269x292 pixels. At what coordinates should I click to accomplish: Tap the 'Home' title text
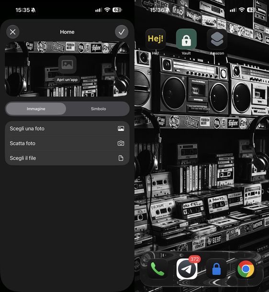pyautogui.click(x=67, y=32)
